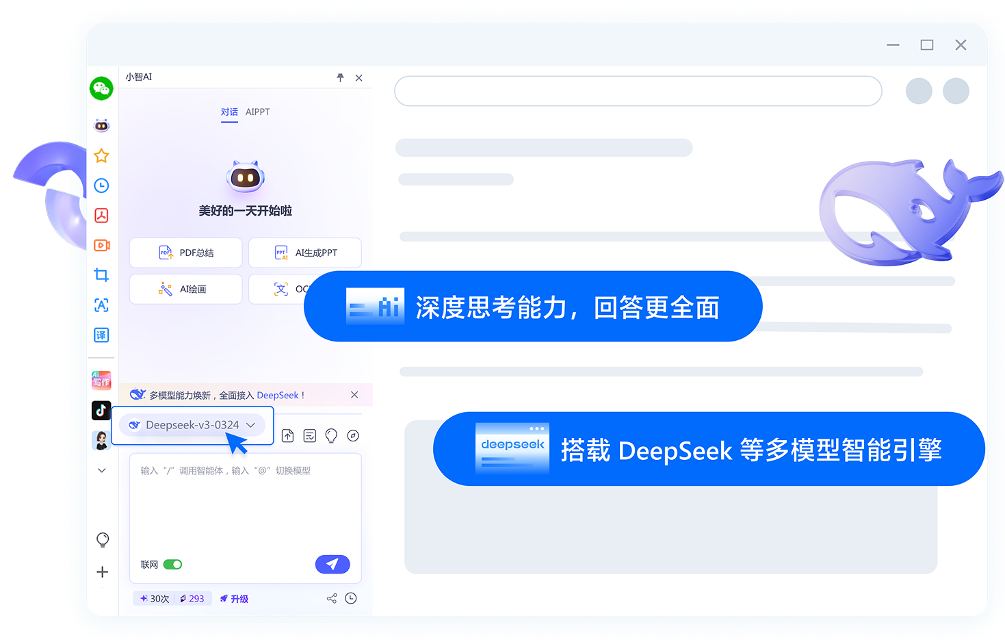
Task: Expand more sidebar tools with the down chevron
Action: (101, 470)
